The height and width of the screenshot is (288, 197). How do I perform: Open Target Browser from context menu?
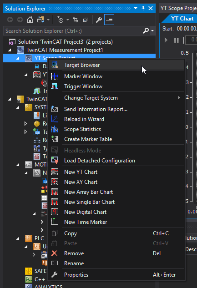[x=116, y=65]
